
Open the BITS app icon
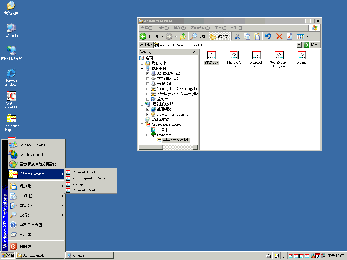211,56
